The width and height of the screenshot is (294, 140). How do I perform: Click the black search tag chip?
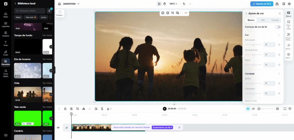pyautogui.click(x=18, y=17)
